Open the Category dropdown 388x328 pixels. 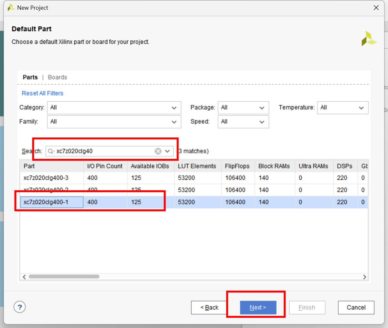[x=114, y=107]
